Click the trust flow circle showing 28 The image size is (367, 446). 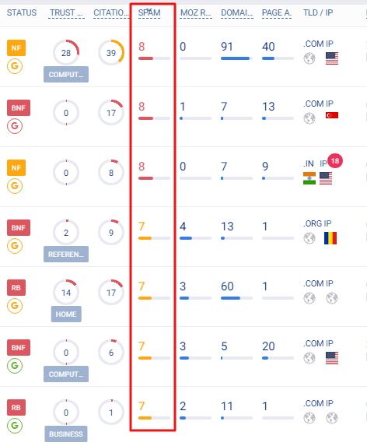point(66,53)
